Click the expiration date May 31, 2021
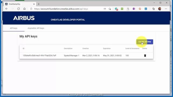This screenshot has height=97, width=173. point(112,56)
